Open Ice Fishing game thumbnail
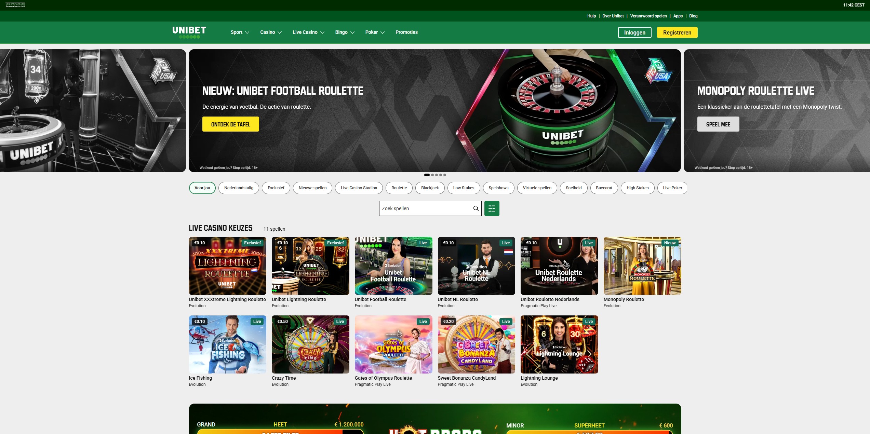870x434 pixels. pos(227,344)
